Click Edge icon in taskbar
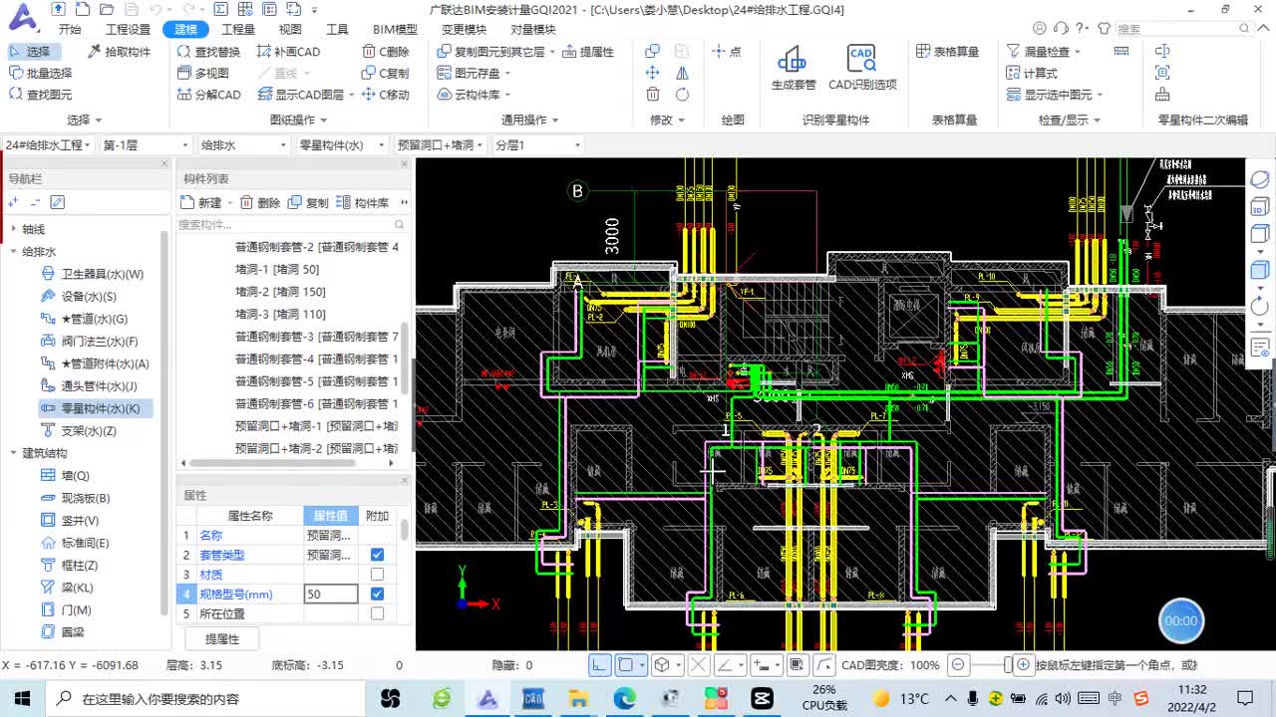Viewport: 1276px width, 717px height. (x=625, y=698)
